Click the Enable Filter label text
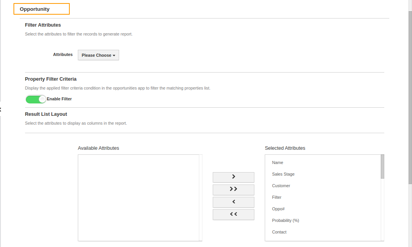The image size is (412, 247). [59, 99]
